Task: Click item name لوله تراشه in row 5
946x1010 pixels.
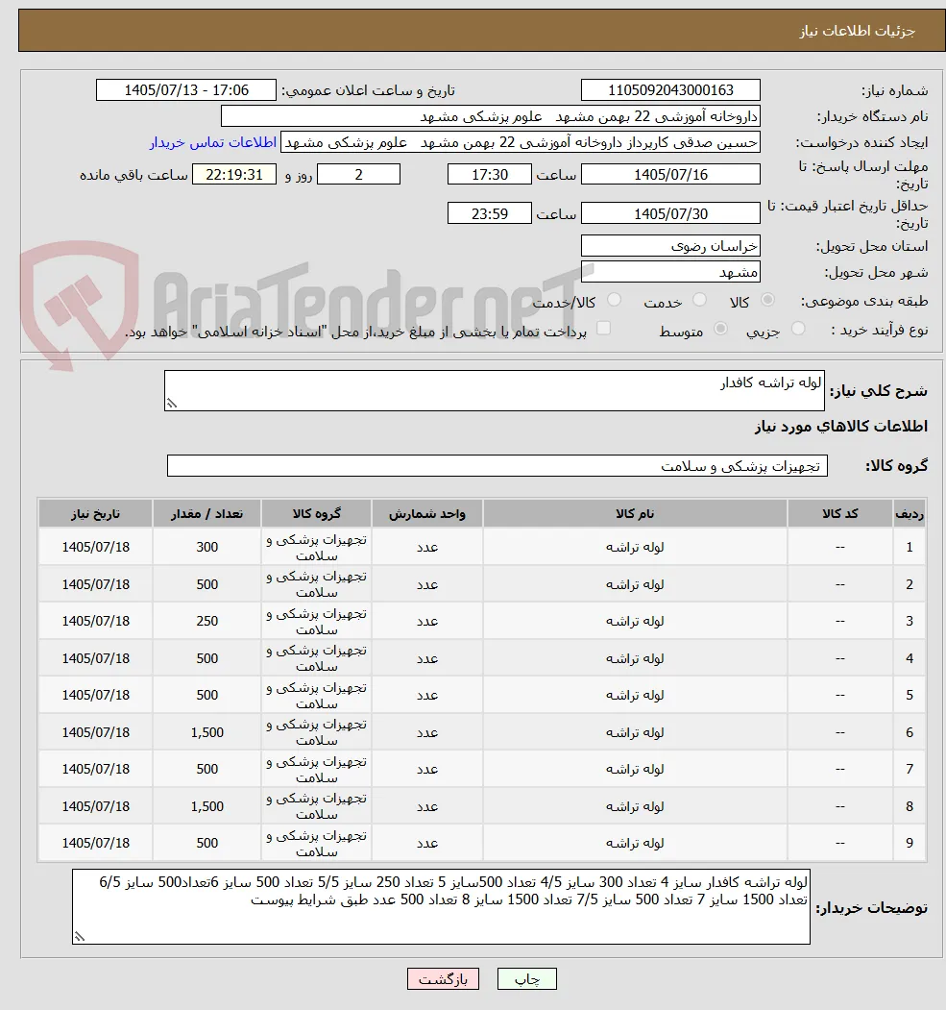Action: click(x=635, y=695)
